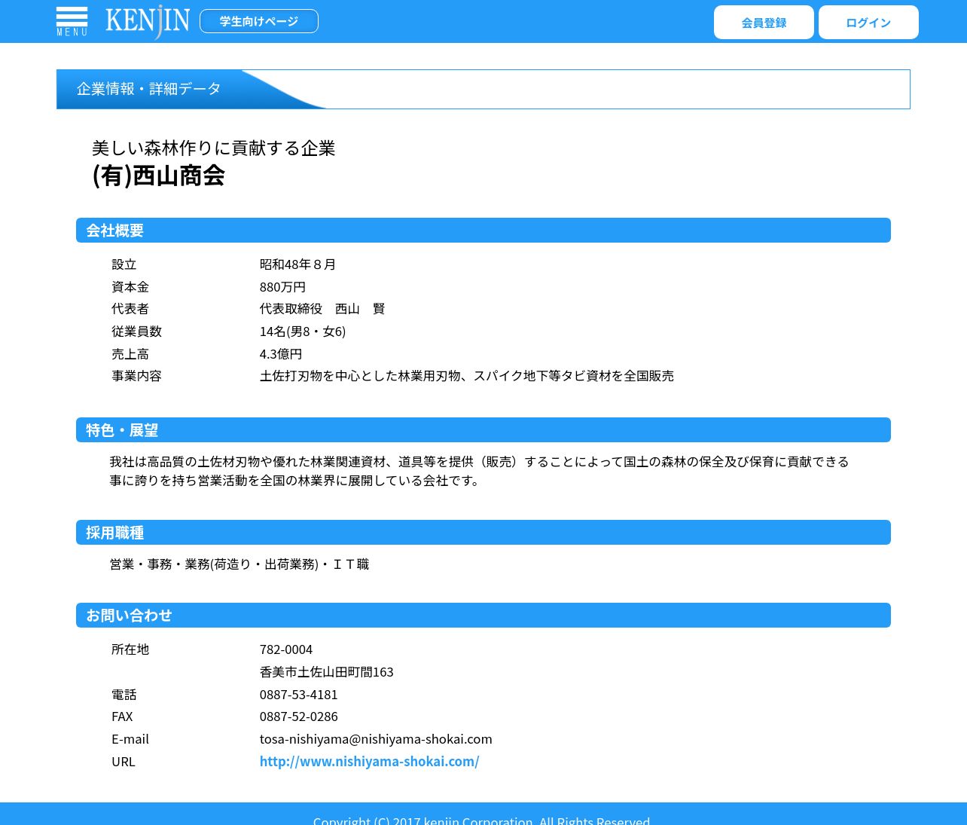Click the URL label
The height and width of the screenshot is (825, 967).
point(124,762)
